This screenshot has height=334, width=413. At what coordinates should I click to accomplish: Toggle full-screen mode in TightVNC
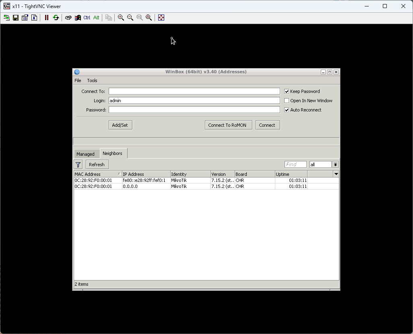coord(161,17)
